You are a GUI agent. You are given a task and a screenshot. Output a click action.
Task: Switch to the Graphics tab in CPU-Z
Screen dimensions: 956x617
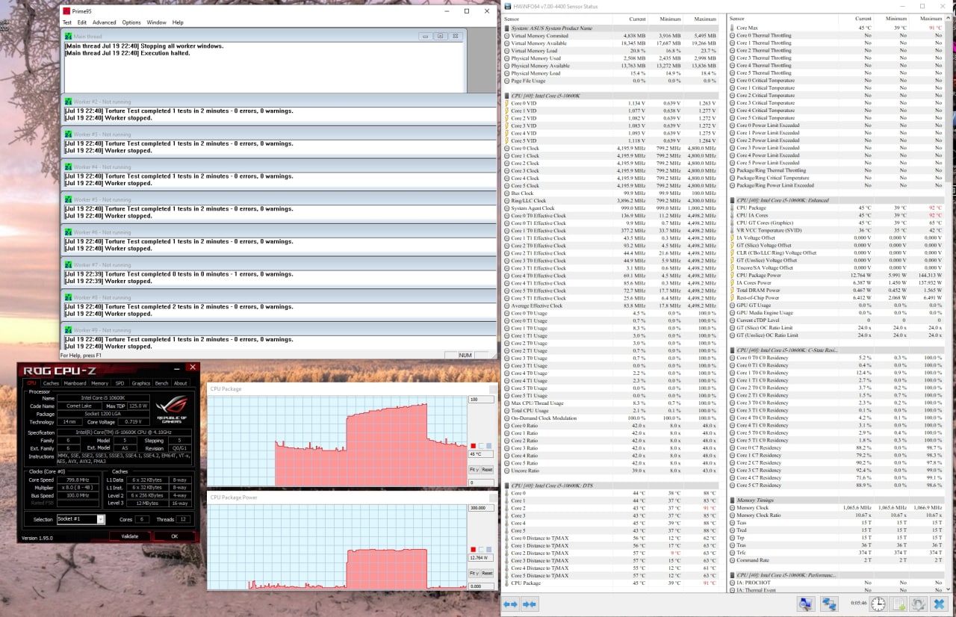point(141,383)
